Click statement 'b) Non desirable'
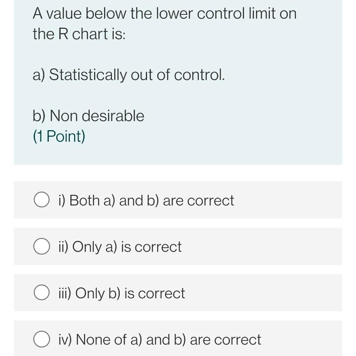 coord(88,116)
